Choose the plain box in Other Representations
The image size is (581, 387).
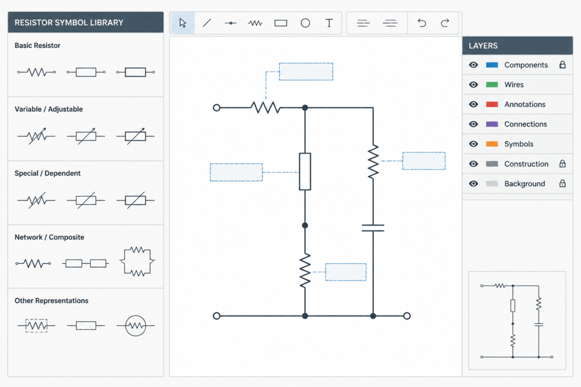[86, 326]
